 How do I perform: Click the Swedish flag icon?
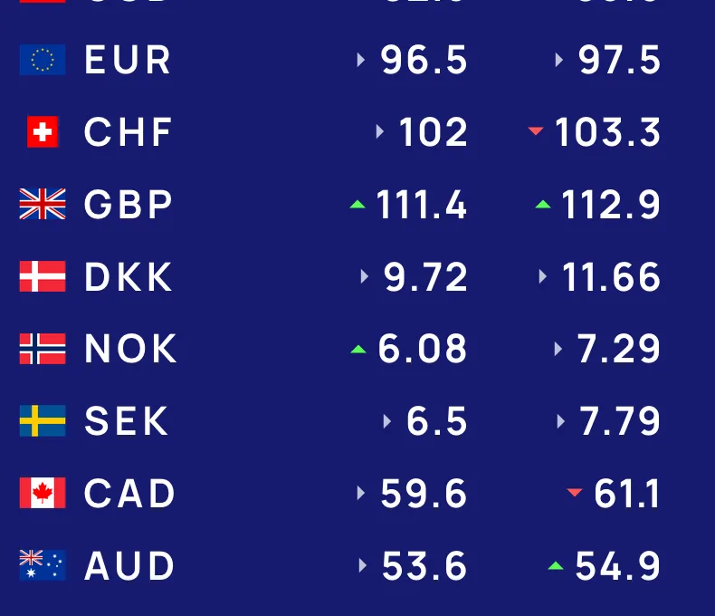[43, 421]
